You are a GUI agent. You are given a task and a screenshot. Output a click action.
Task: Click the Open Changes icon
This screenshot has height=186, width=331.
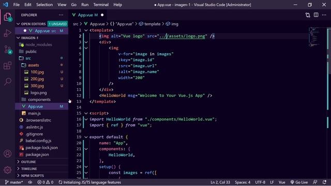point(308,15)
